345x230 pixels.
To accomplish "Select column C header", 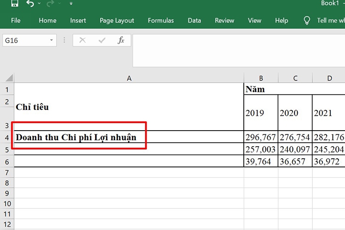I will [295, 78].
